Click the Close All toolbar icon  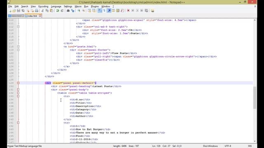tap(32, 11)
